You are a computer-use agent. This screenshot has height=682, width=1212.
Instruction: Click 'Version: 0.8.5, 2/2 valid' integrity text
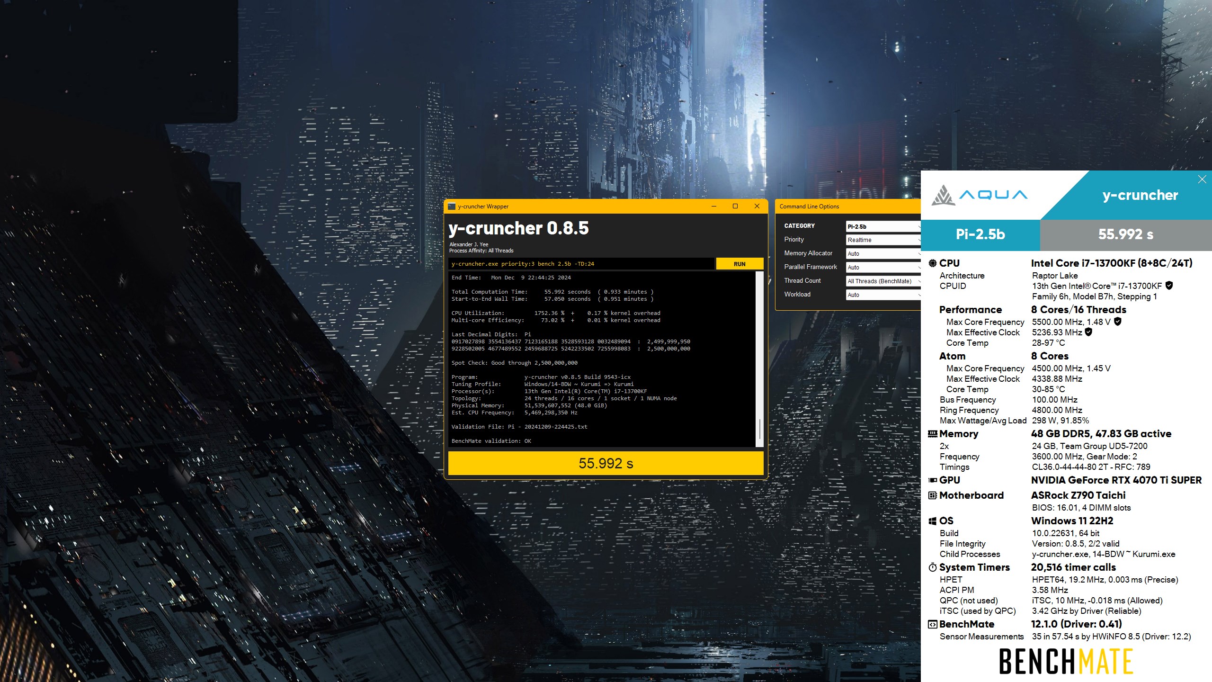tap(1076, 544)
